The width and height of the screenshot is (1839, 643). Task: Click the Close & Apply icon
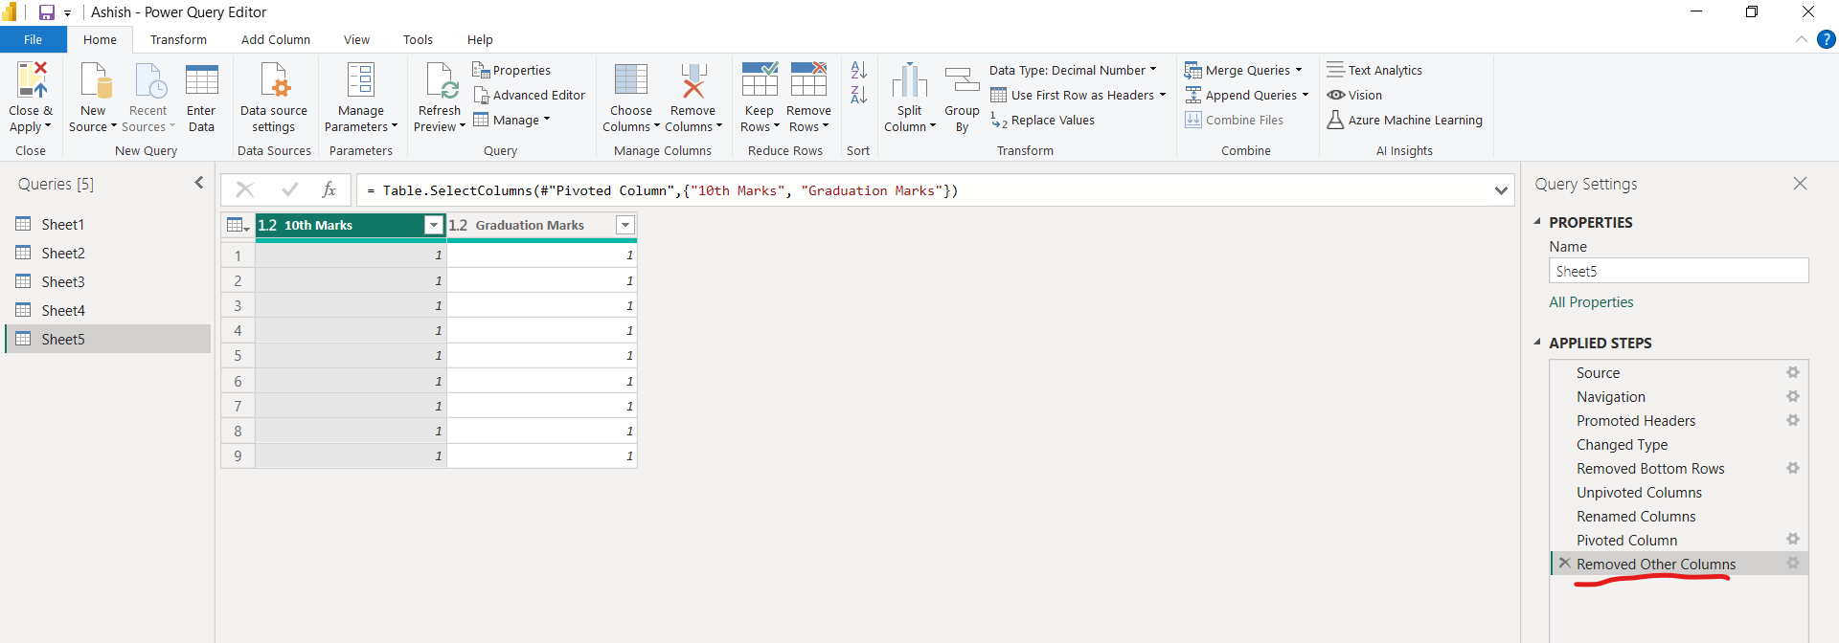point(31,81)
